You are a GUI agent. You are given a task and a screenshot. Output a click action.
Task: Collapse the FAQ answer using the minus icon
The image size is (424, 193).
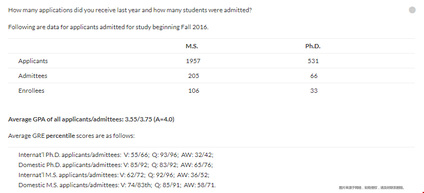tap(412, 10)
